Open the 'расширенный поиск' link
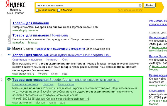 point(130,10)
